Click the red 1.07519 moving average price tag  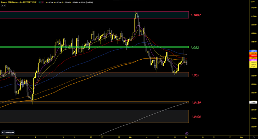tap(253, 56)
